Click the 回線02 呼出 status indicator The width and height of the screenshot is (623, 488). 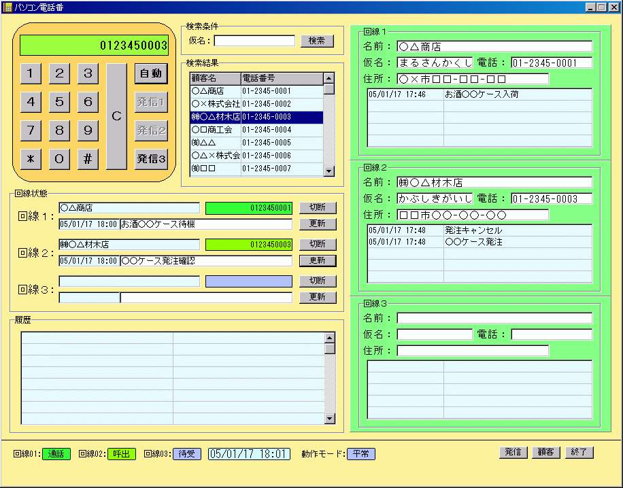tap(122, 454)
